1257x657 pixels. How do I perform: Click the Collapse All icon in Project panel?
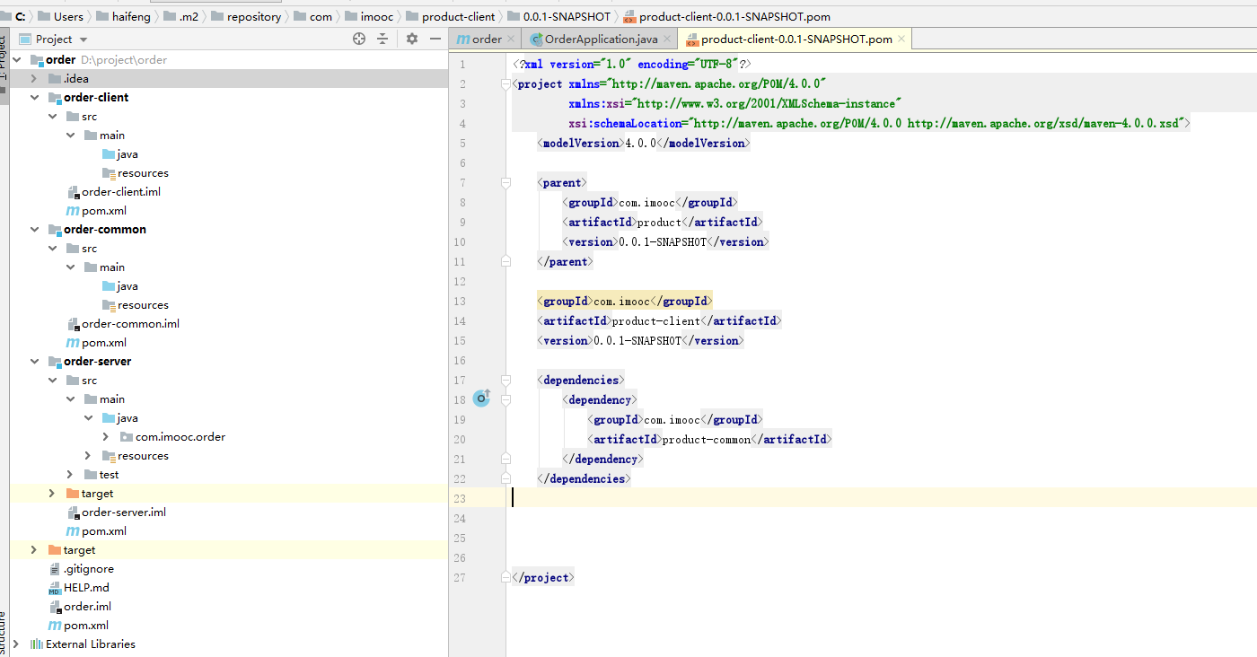[x=382, y=39]
